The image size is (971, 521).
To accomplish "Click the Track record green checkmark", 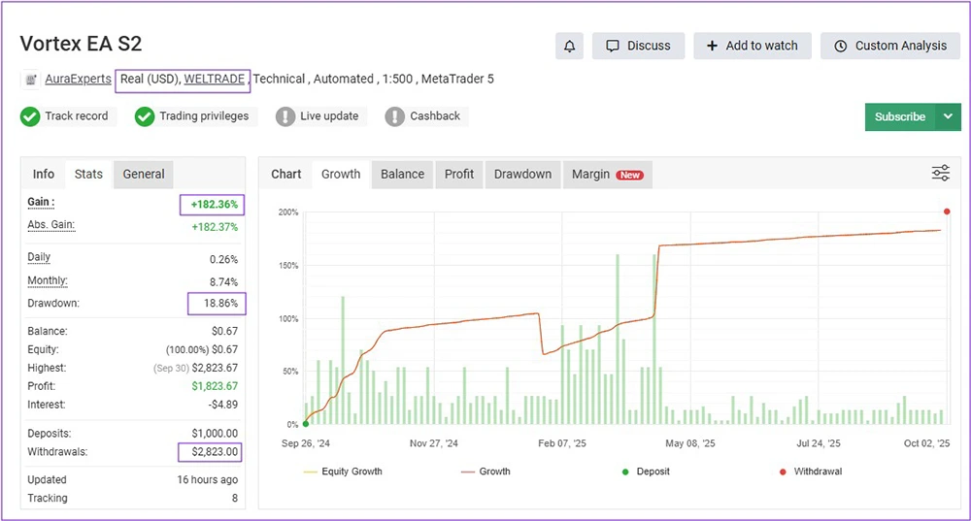I will pyautogui.click(x=31, y=116).
